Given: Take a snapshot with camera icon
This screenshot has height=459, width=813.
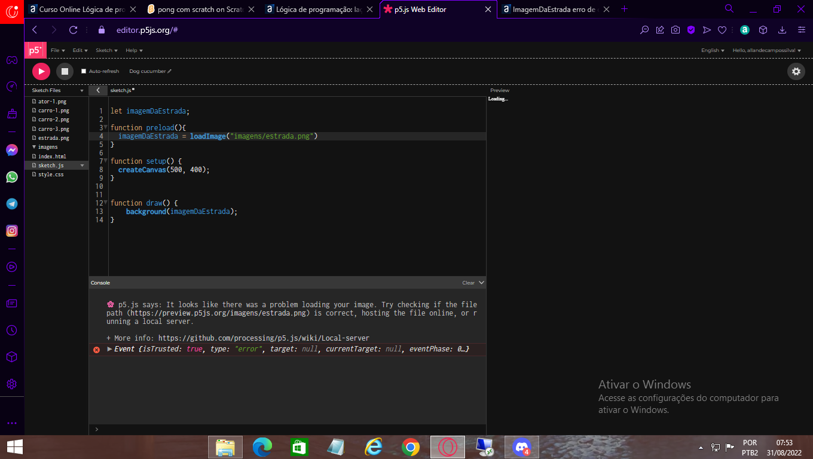Looking at the screenshot, I should tap(676, 30).
